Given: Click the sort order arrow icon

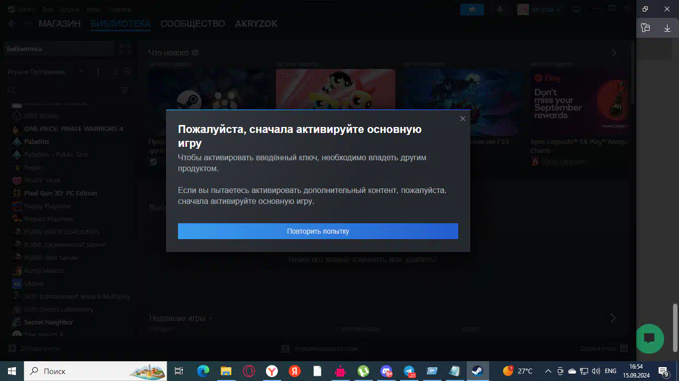Looking at the screenshot, I should coord(97,72).
